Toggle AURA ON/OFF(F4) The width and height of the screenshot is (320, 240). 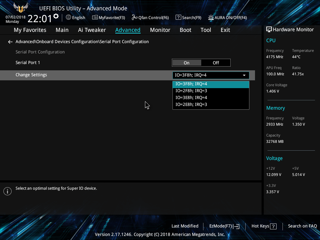pos(227,17)
